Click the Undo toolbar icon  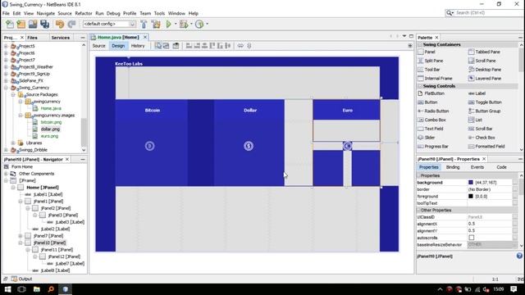click(60, 24)
